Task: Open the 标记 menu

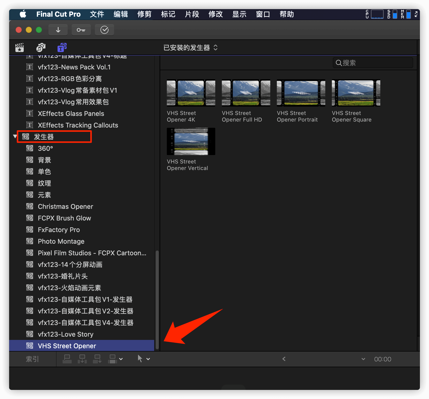Action: [x=168, y=14]
